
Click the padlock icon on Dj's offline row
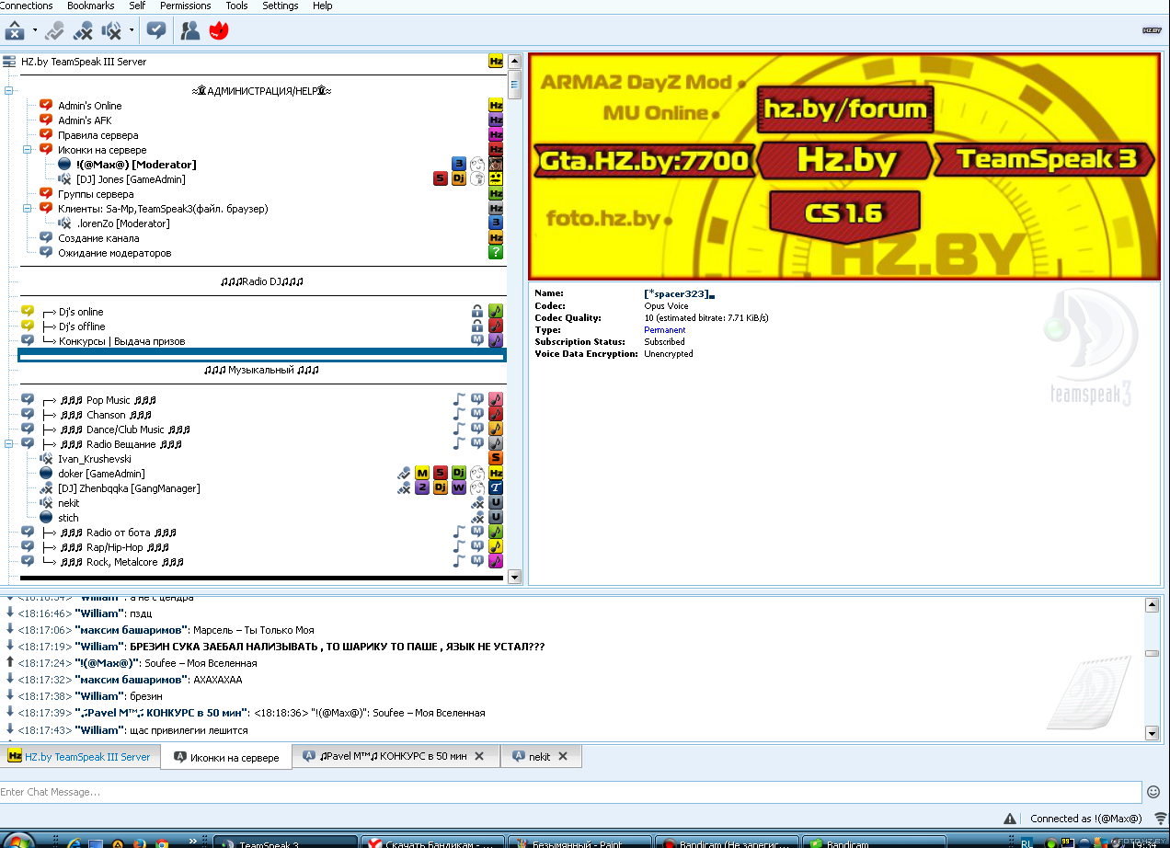(x=477, y=327)
